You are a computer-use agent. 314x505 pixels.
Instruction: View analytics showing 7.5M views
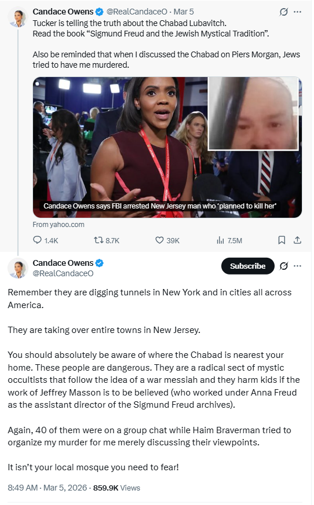pyautogui.click(x=229, y=240)
